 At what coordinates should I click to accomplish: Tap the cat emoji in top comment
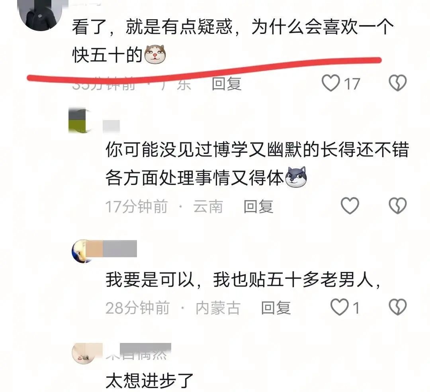155,54
